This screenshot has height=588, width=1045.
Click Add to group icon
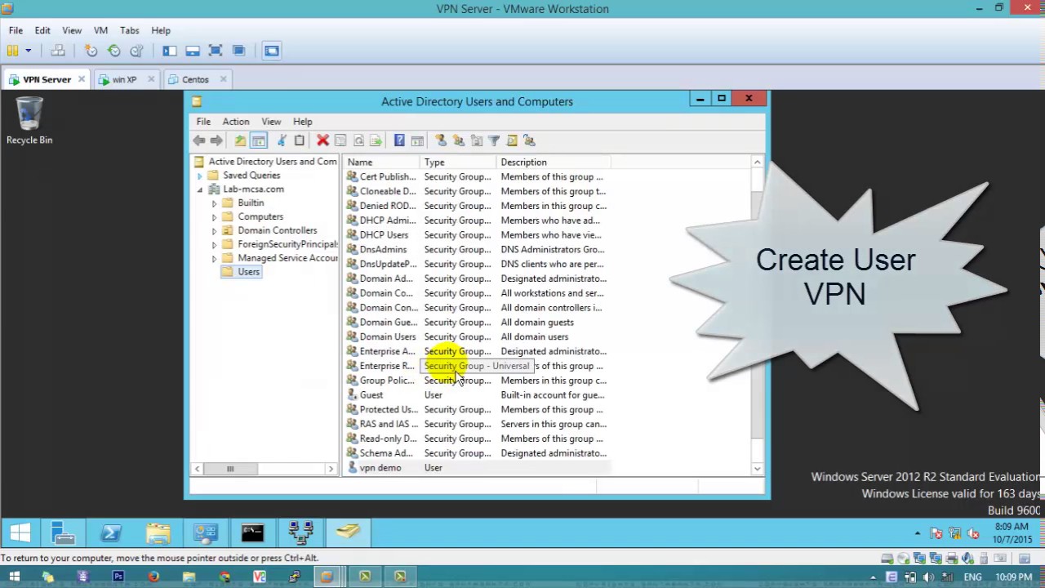[x=529, y=140]
